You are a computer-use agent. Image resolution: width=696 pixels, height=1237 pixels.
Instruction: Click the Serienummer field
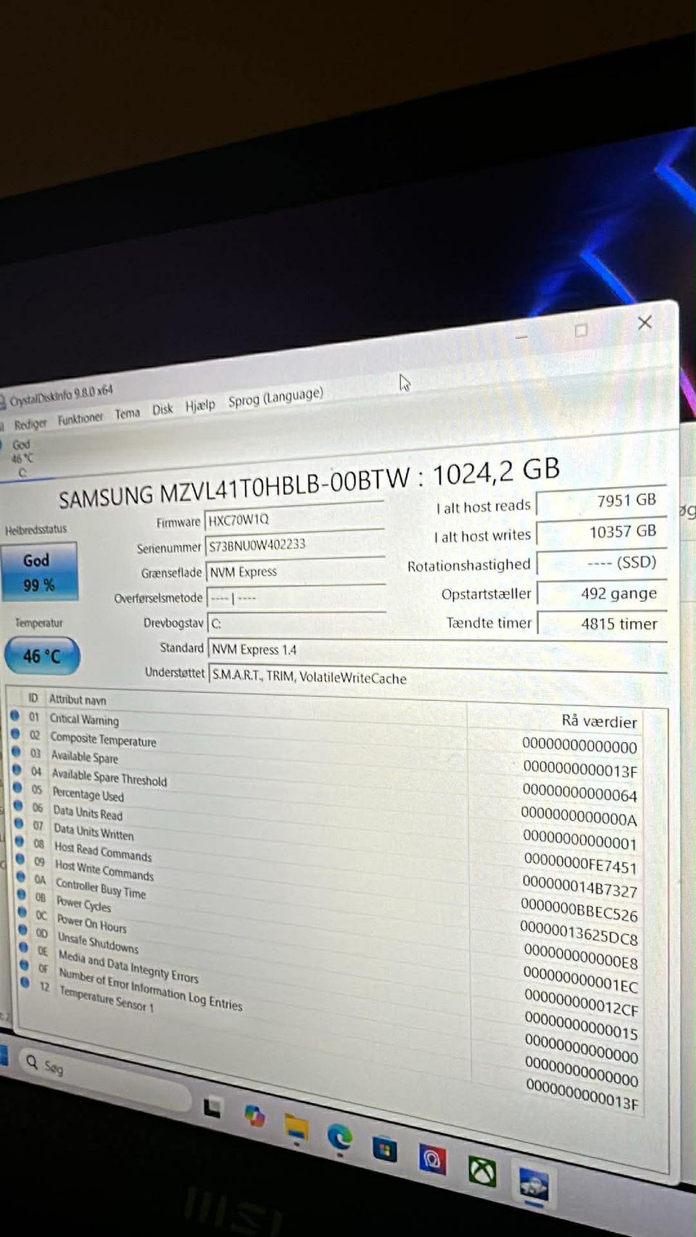coord(295,543)
